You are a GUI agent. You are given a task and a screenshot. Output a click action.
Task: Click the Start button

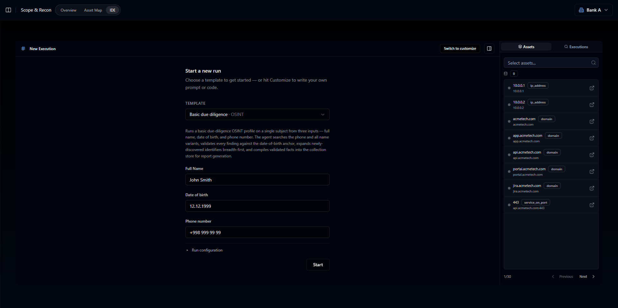(x=318, y=265)
